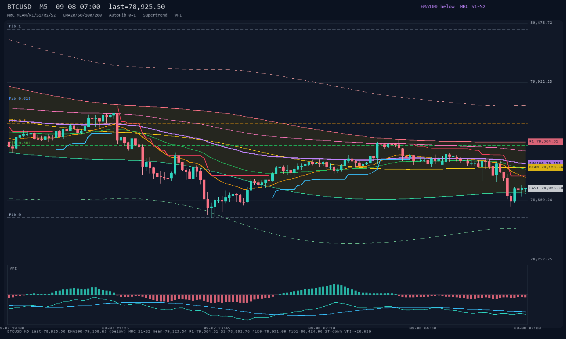This screenshot has width=566, height=339.
Task: Click the red "R1 79,364.31" price tag
Action: [x=545, y=142]
